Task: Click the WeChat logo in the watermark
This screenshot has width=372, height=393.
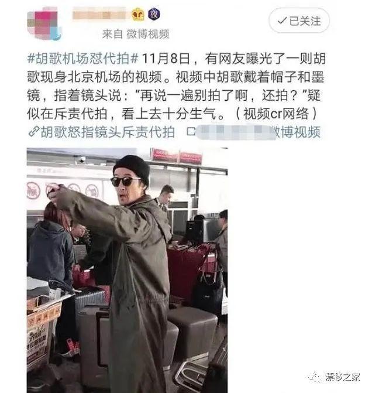Action: coord(315,377)
